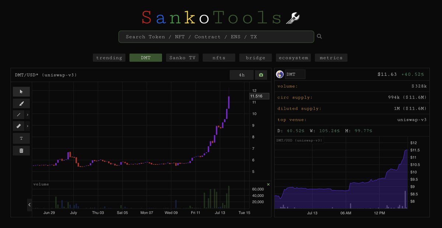Viewport: 442px width, 228px height.
Task: Select the brush drawing tool
Action: (x=21, y=103)
